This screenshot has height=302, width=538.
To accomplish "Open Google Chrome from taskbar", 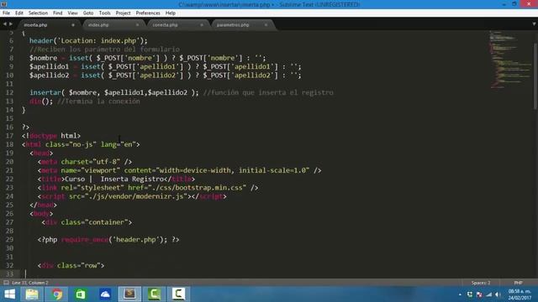I will [x=57, y=294].
